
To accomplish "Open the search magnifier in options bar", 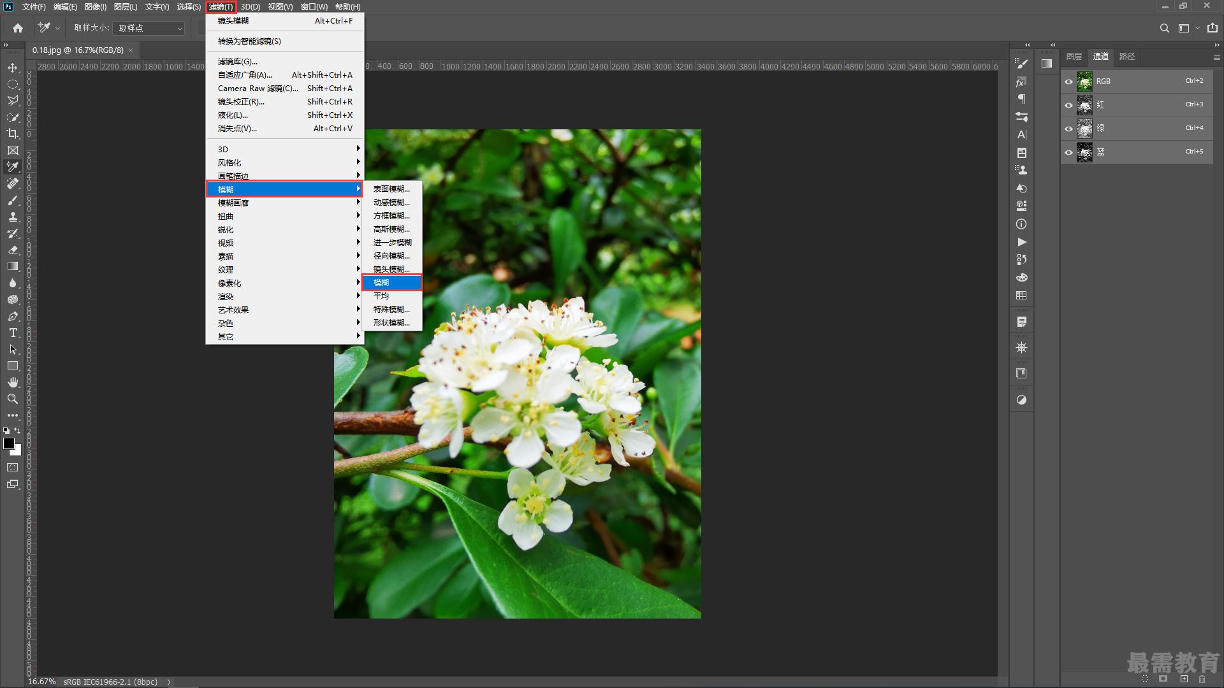I will click(1164, 28).
